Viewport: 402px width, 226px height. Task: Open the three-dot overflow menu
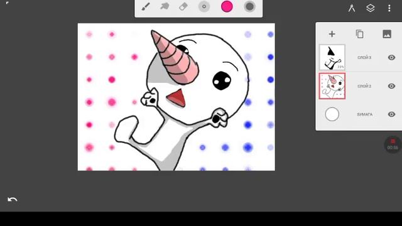(x=389, y=8)
